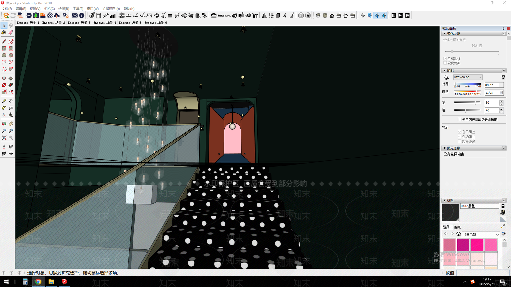Collapse the 阴影 panel
This screenshot has height=287, width=511.
click(444, 70)
